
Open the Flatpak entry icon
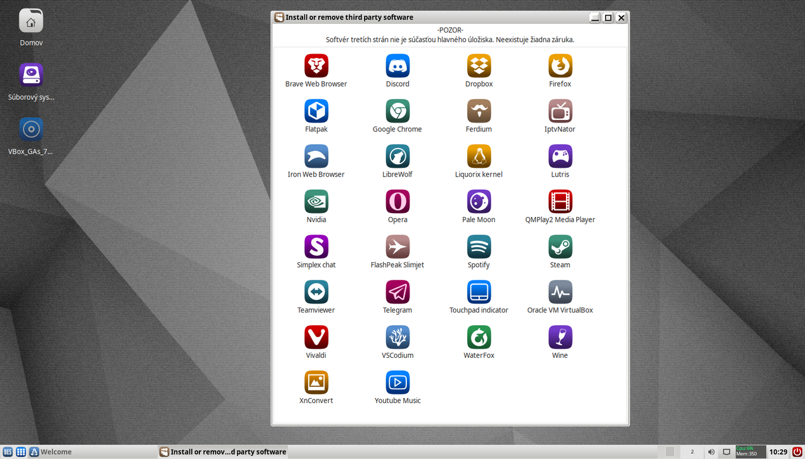tap(316, 111)
